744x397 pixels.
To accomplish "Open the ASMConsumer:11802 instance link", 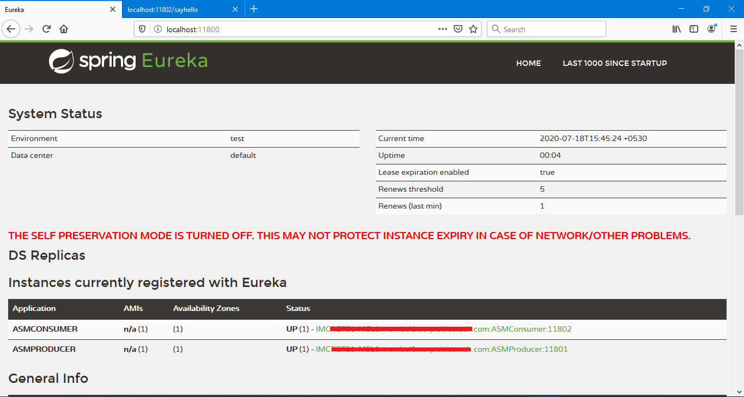I will pyautogui.click(x=443, y=329).
